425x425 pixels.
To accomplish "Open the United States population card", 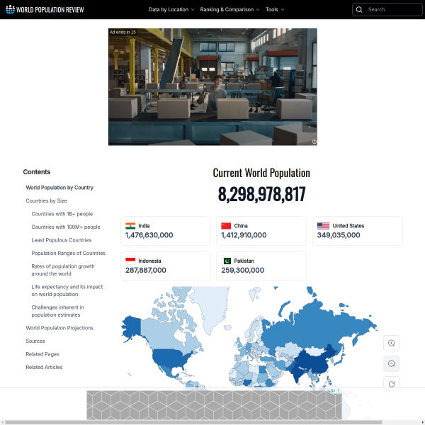I will [358, 231].
